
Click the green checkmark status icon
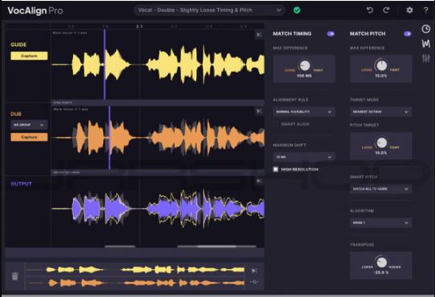(297, 10)
